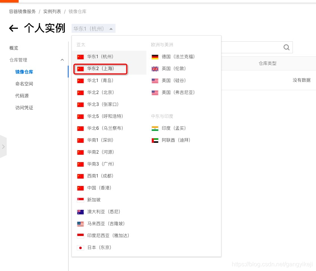The image size is (316, 271).
Task: Select region 华北1（青岛）
Action: coord(109,81)
